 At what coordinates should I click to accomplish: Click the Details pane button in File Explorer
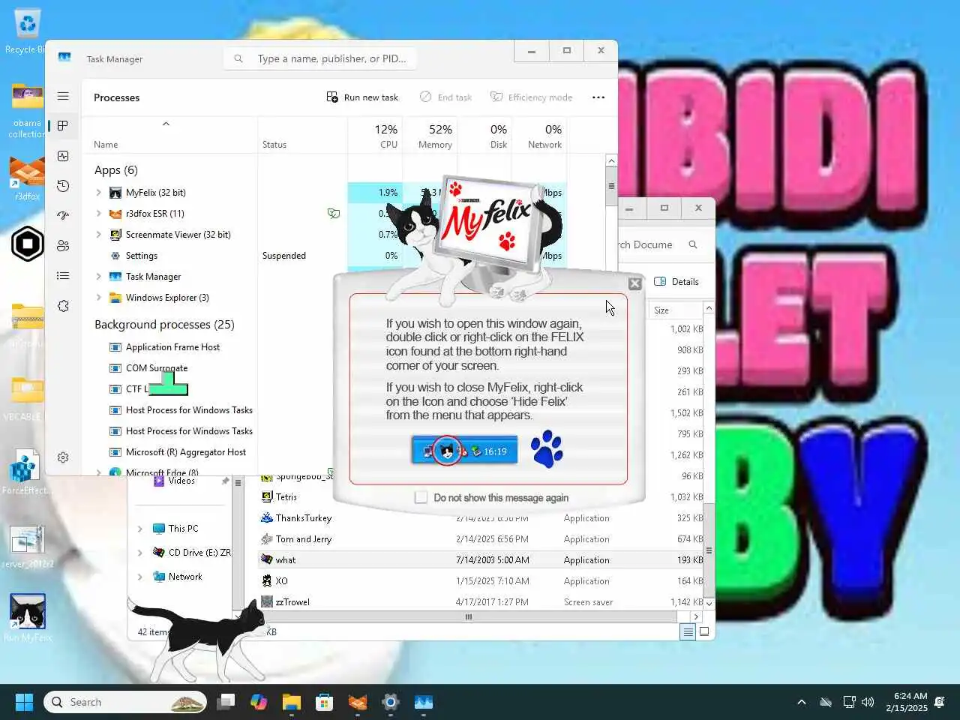676,282
